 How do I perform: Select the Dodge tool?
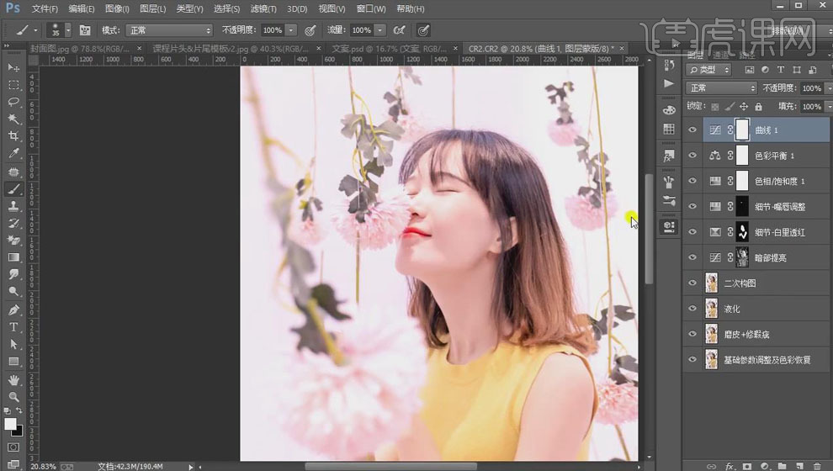point(13,291)
